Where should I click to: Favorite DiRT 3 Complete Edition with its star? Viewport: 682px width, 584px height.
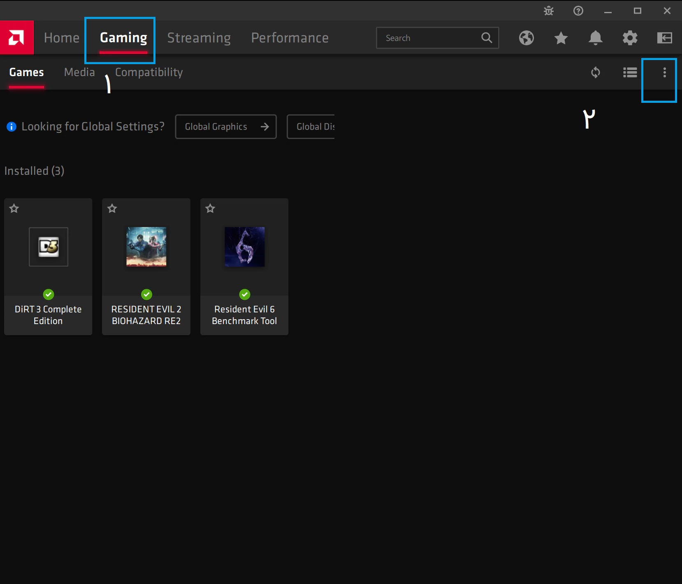click(14, 209)
